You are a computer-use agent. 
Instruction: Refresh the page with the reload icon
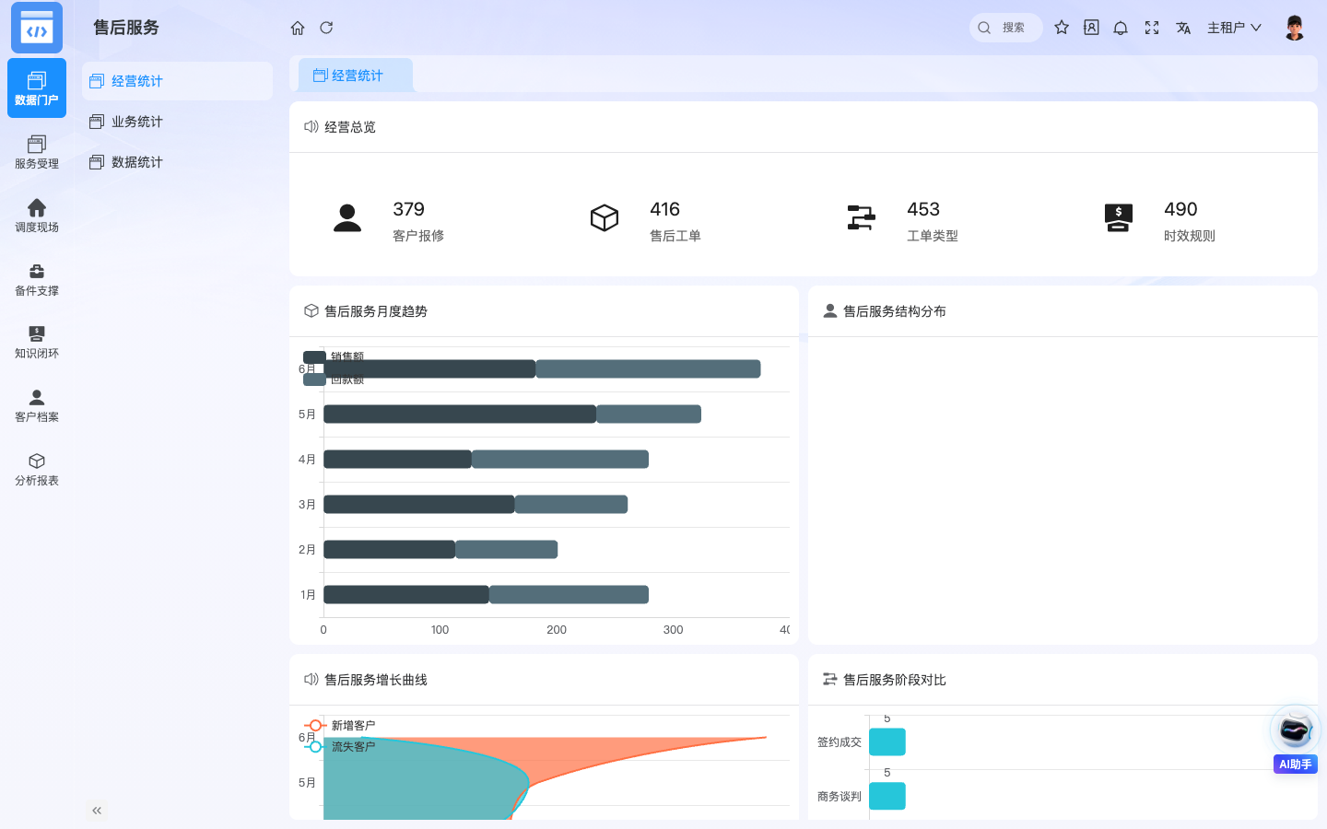click(x=326, y=28)
